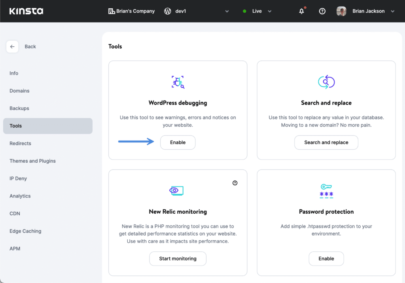Open the help question mark in header

[x=322, y=11]
